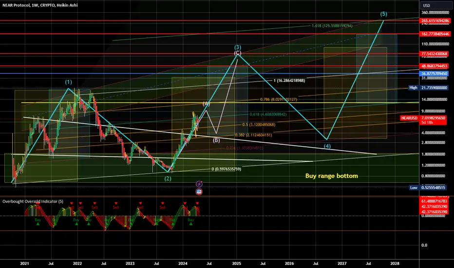The image size is (454, 268).
Task: Select the blue 36.8775709450 price label
Action: (435, 74)
